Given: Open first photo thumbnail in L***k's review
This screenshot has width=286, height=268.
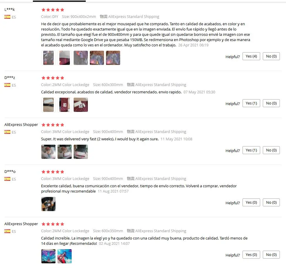Looking at the screenshot, I should 48,58.
